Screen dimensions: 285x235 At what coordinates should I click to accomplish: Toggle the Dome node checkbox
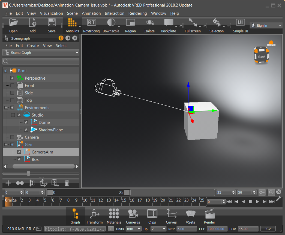(x=26, y=122)
